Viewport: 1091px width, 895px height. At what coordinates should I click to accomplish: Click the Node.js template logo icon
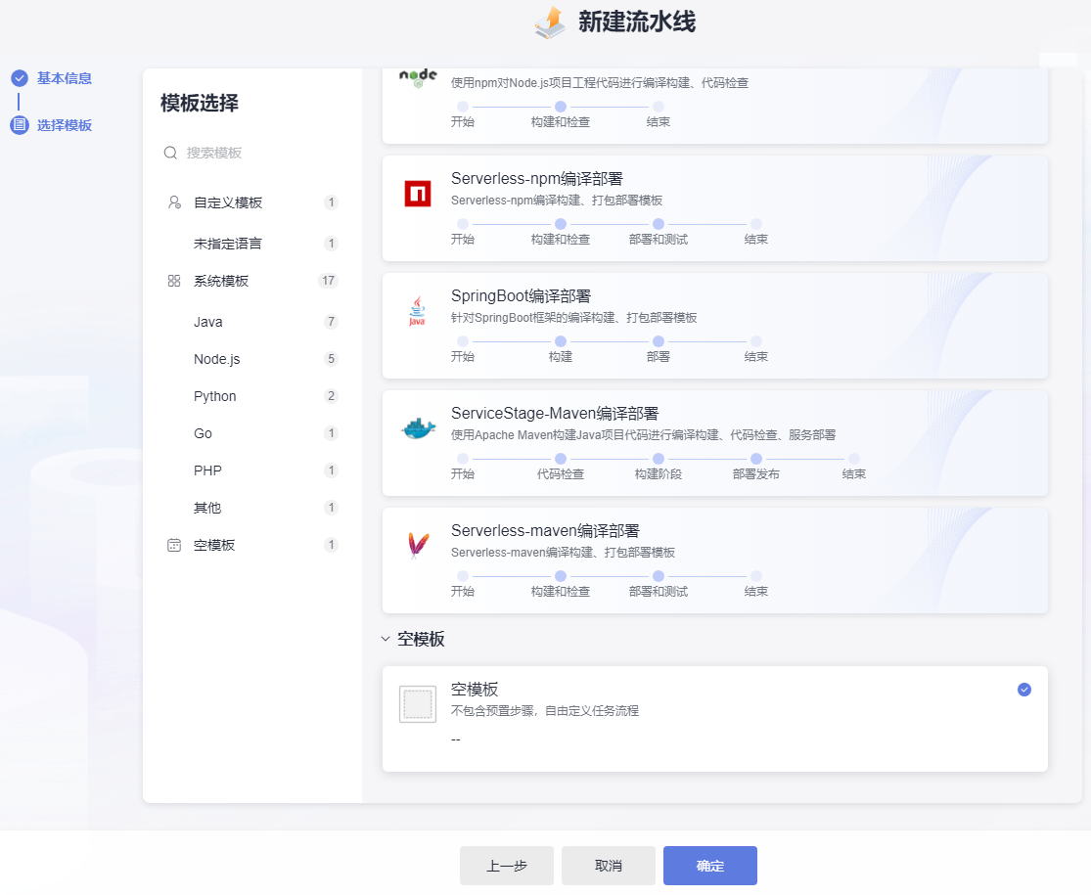pos(418,78)
